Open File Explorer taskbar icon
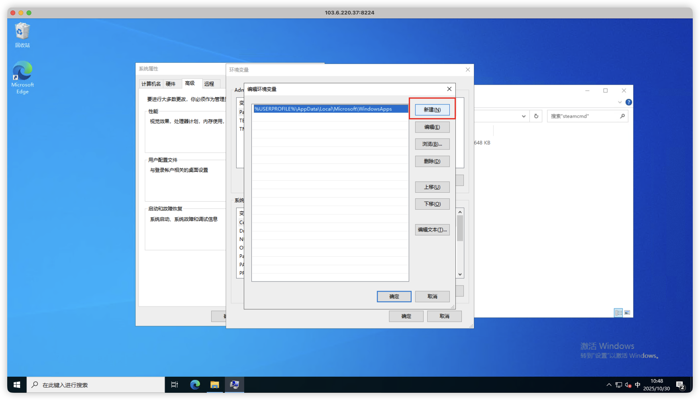Viewport: 700px width, 400px height. [215, 385]
